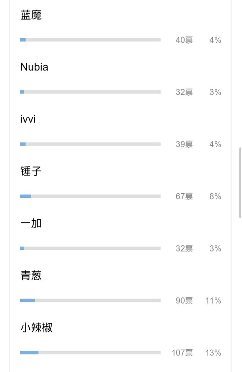242x372 pixels.
Task: Select the 一加 poll option label
Action: click(31, 223)
